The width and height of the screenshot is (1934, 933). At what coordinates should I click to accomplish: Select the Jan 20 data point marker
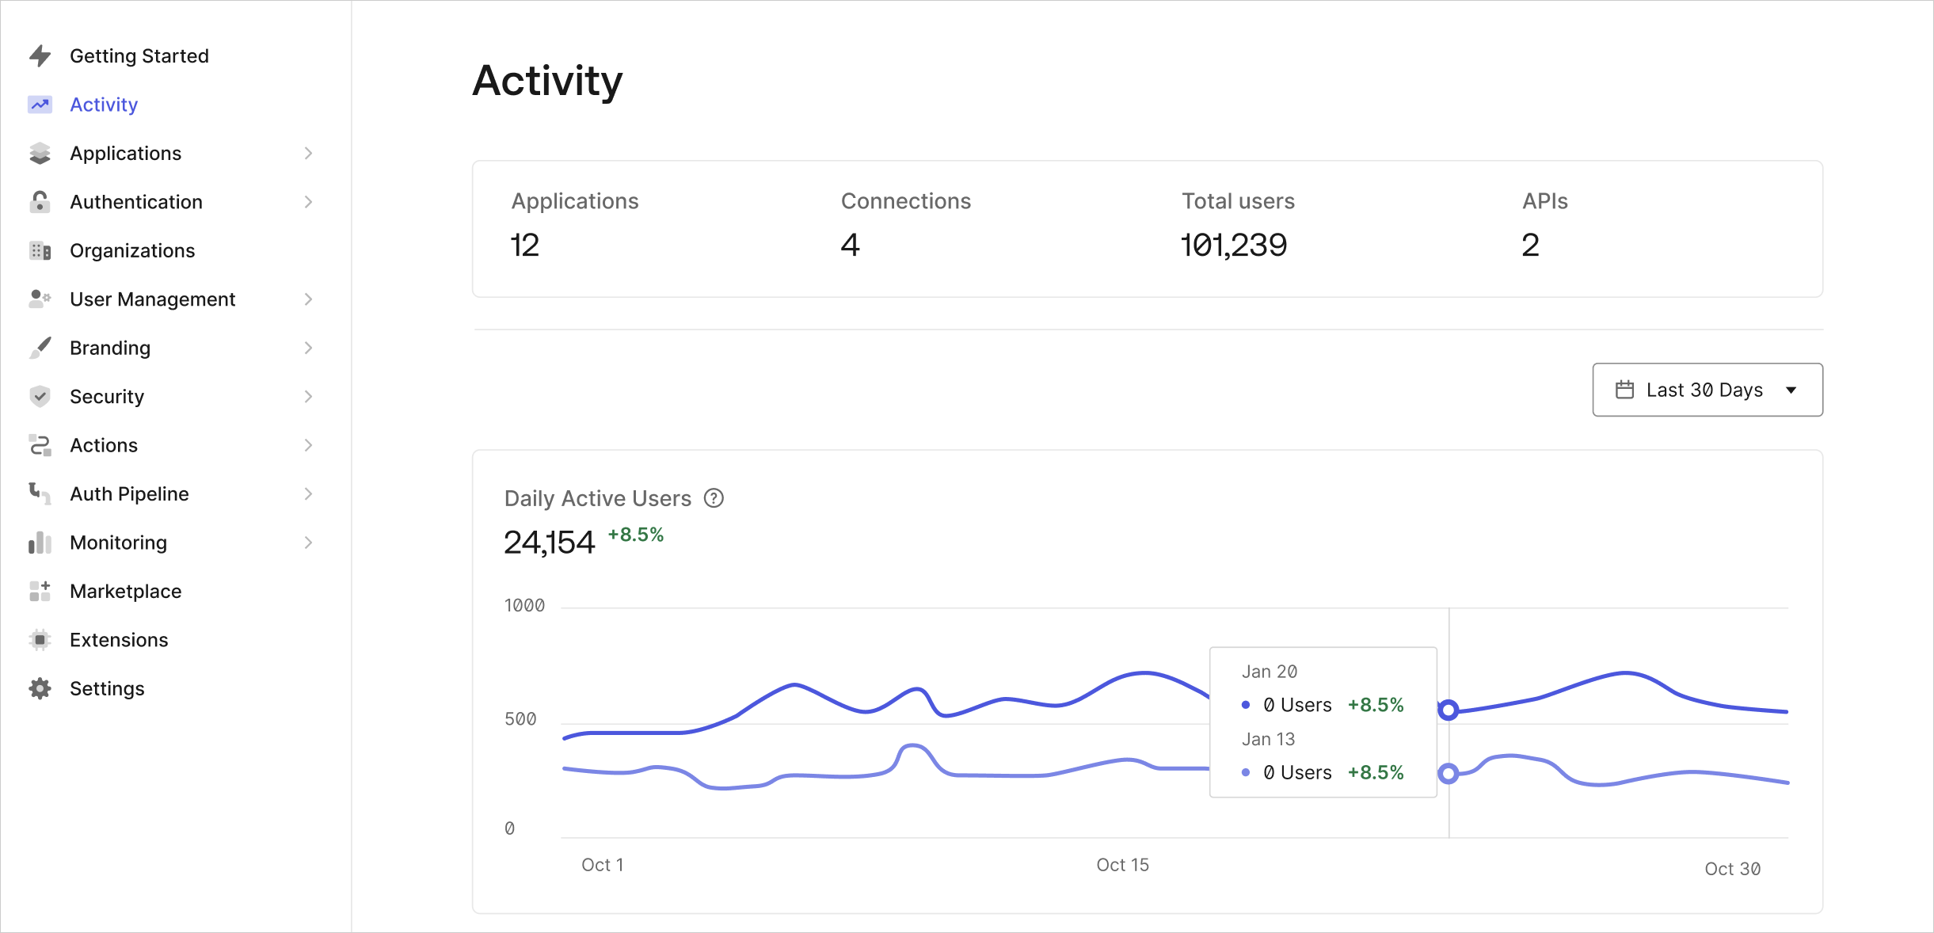point(1449,710)
